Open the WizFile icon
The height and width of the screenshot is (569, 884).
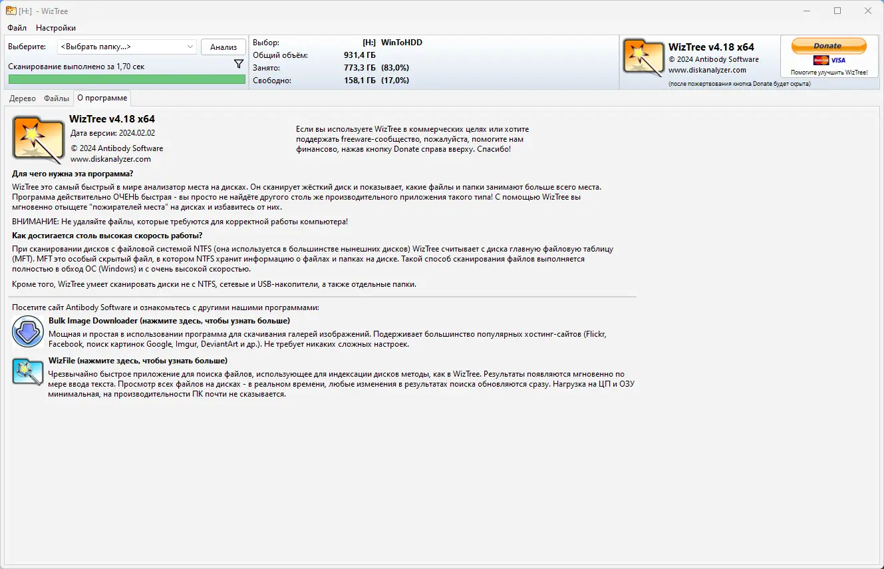[x=28, y=371]
